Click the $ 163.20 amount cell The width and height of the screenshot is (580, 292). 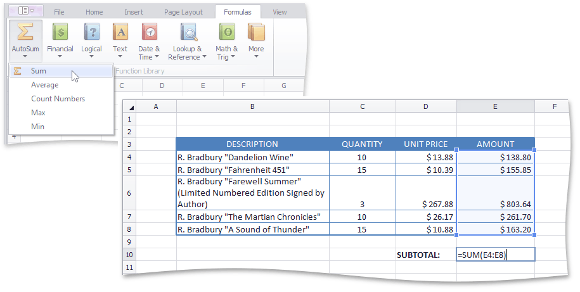click(x=496, y=229)
